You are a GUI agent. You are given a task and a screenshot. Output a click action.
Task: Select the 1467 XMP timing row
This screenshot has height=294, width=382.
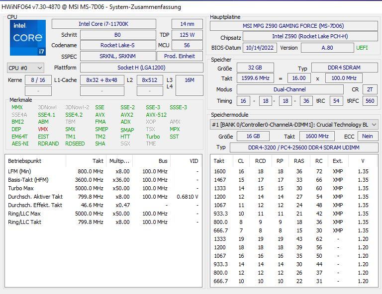tap(294, 180)
